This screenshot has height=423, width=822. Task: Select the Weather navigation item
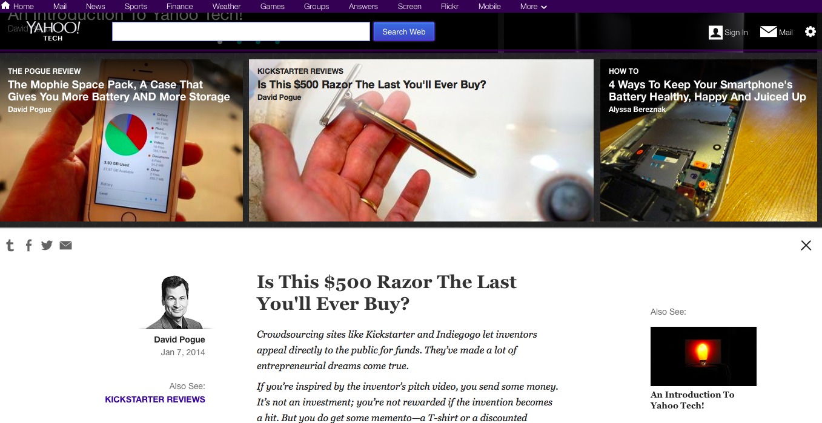[x=227, y=7]
